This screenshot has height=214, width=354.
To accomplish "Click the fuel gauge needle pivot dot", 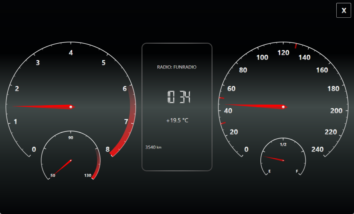I will click(x=283, y=160).
